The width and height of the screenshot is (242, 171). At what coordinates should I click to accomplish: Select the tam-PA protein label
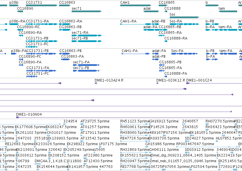click(x=226, y=51)
